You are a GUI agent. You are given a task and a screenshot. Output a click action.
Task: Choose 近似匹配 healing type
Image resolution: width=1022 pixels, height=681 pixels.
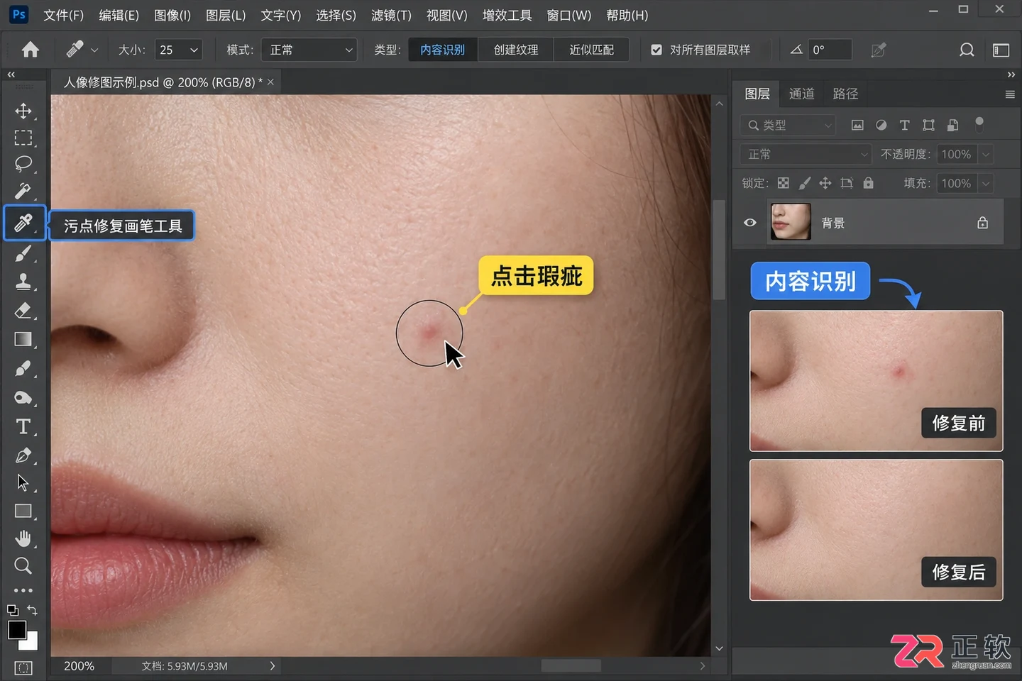pos(591,50)
